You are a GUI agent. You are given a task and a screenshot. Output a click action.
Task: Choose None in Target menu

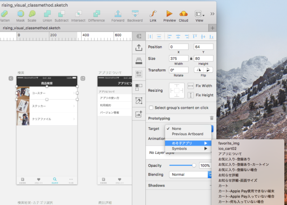(x=188, y=129)
